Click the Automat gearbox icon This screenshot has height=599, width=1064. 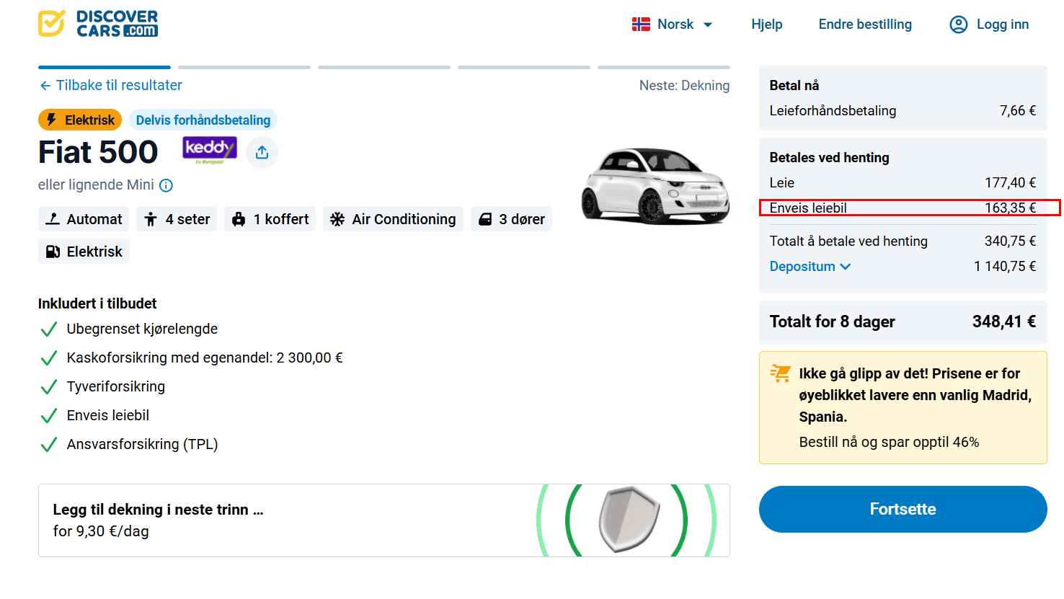tap(53, 219)
